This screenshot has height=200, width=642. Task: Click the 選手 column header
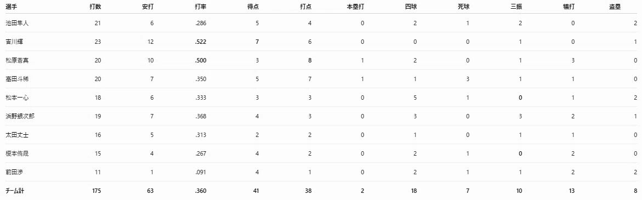(x=11, y=7)
